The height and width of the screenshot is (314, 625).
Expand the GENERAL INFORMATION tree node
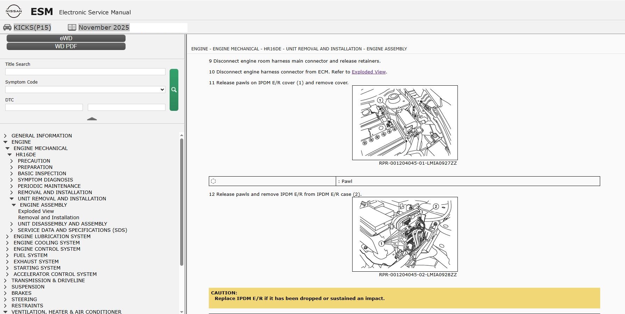[x=5, y=136]
